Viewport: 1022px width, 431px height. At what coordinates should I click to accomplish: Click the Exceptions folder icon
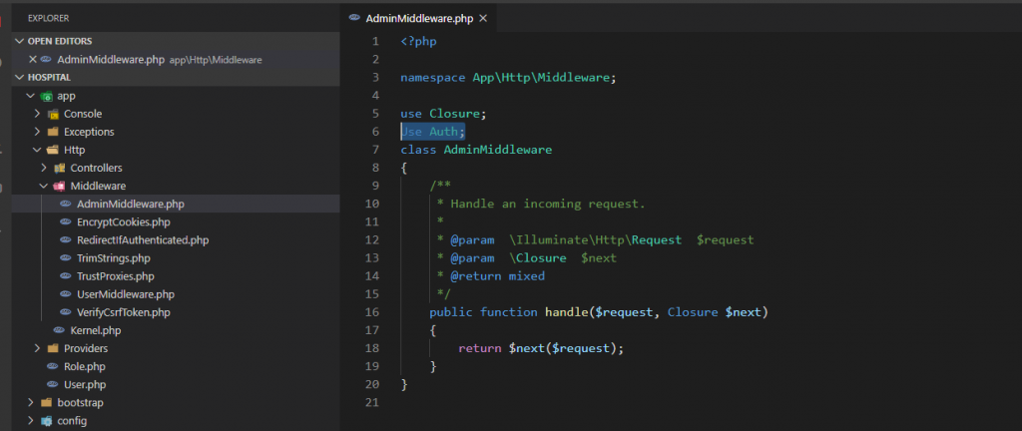coord(52,132)
